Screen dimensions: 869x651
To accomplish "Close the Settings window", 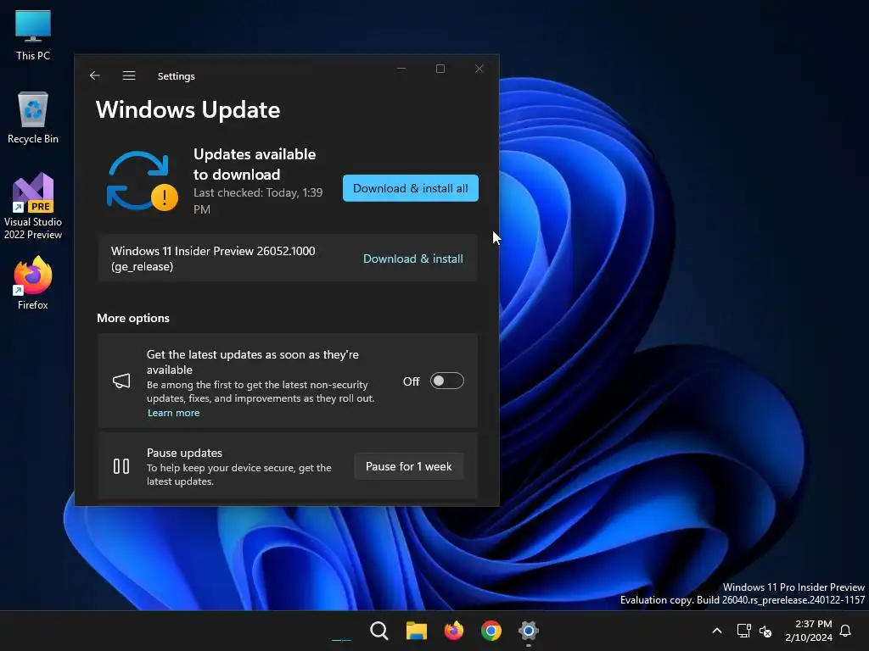I will coord(479,69).
